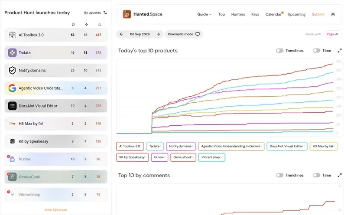Click the DocsAlot Visual Editor icon
Viewport: 344px width, 215px height.
pyautogui.click(x=12, y=106)
